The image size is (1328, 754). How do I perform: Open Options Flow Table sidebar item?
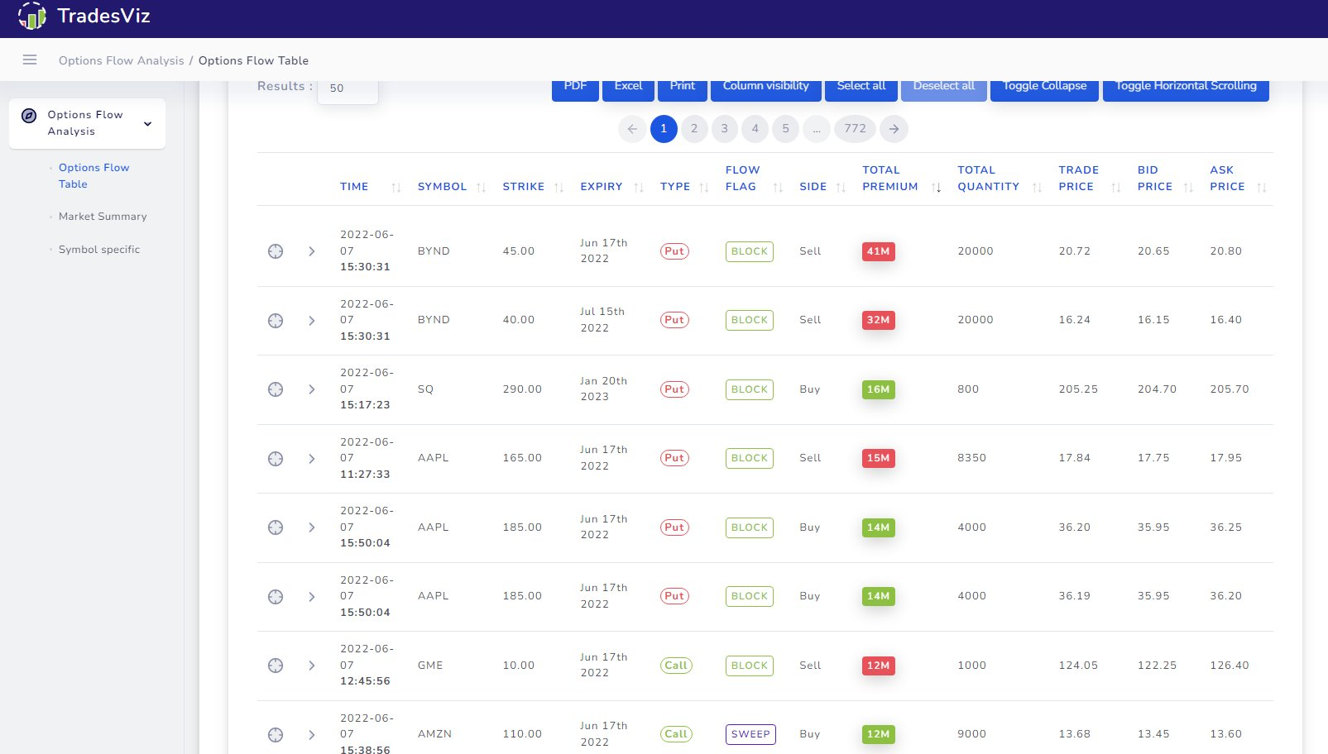pos(93,176)
